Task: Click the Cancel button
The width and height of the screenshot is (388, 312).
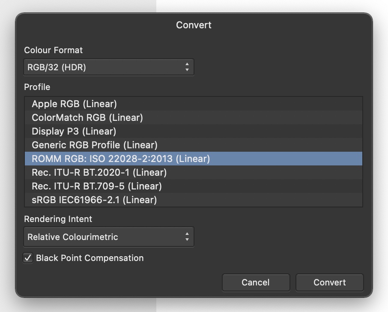Action: (x=256, y=282)
